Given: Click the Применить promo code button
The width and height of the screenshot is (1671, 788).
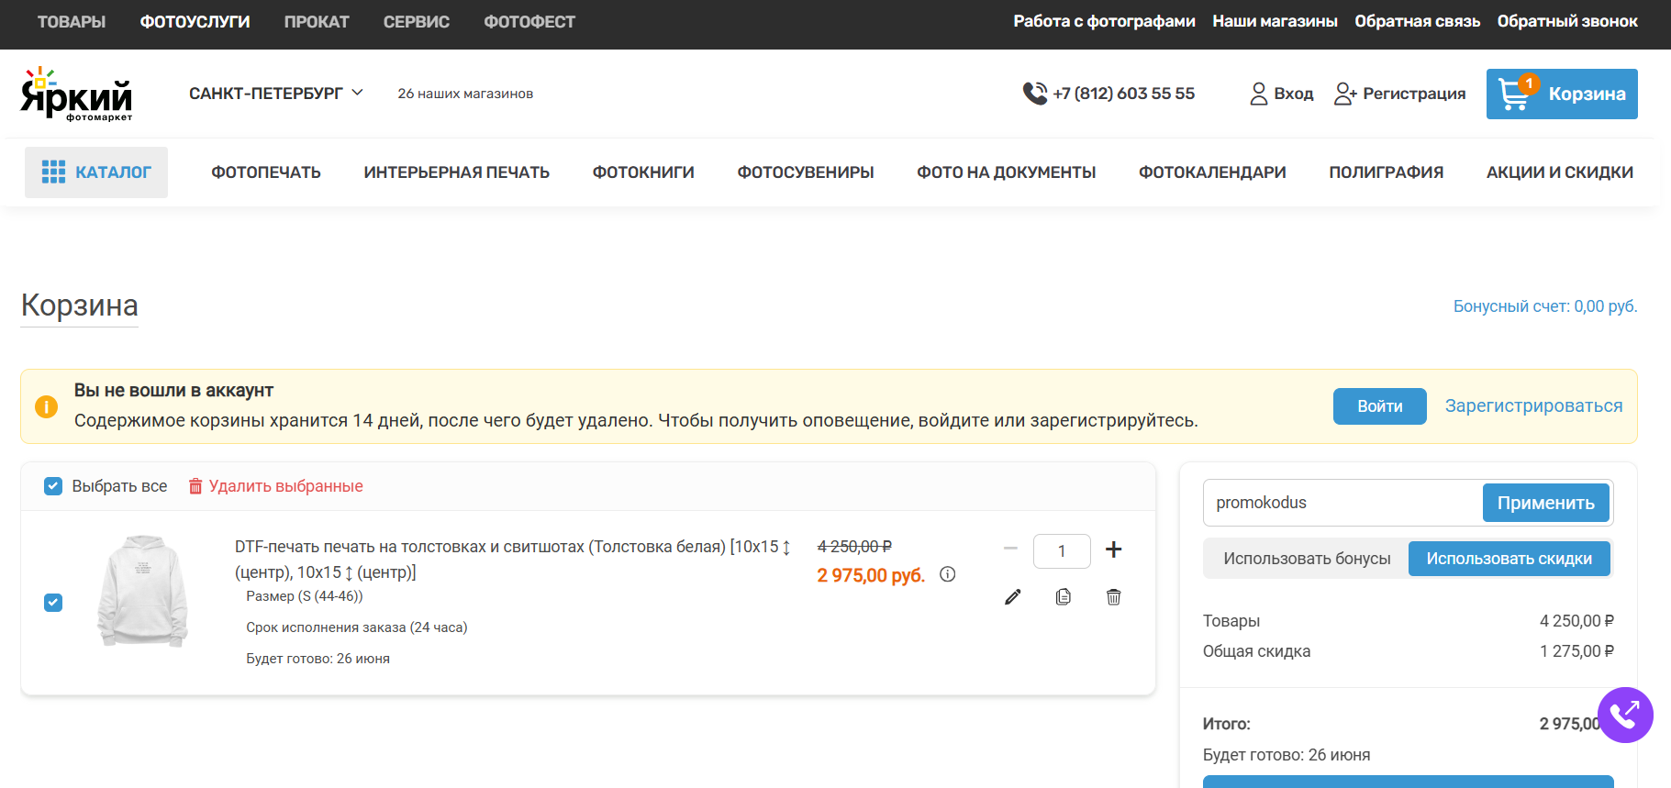Looking at the screenshot, I should coord(1546,503).
